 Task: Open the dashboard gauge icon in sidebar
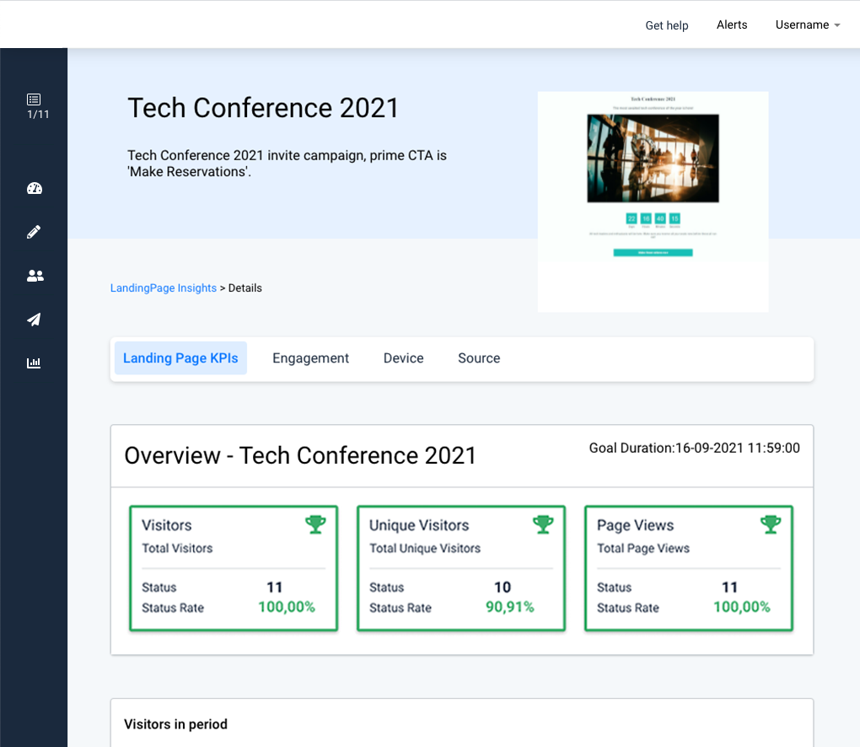(34, 188)
